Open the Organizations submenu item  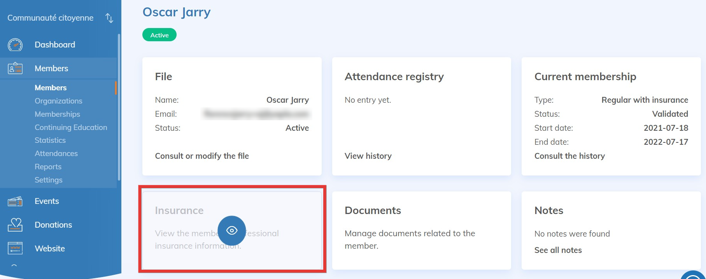pyautogui.click(x=58, y=101)
